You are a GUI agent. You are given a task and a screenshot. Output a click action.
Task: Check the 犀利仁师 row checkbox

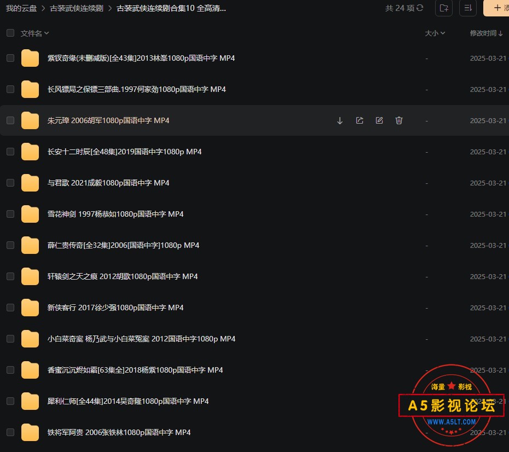coord(10,401)
